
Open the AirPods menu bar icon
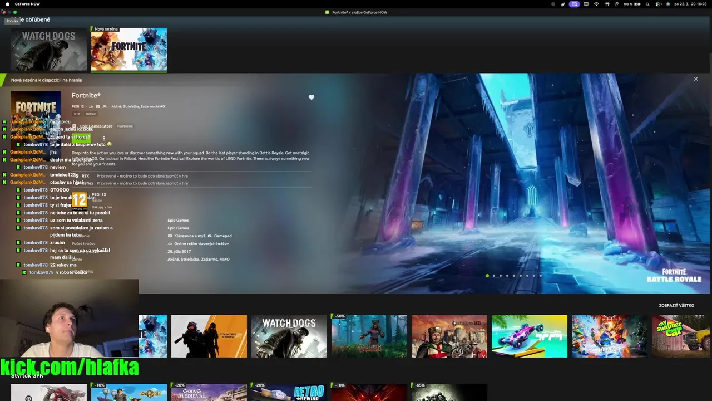607,4
